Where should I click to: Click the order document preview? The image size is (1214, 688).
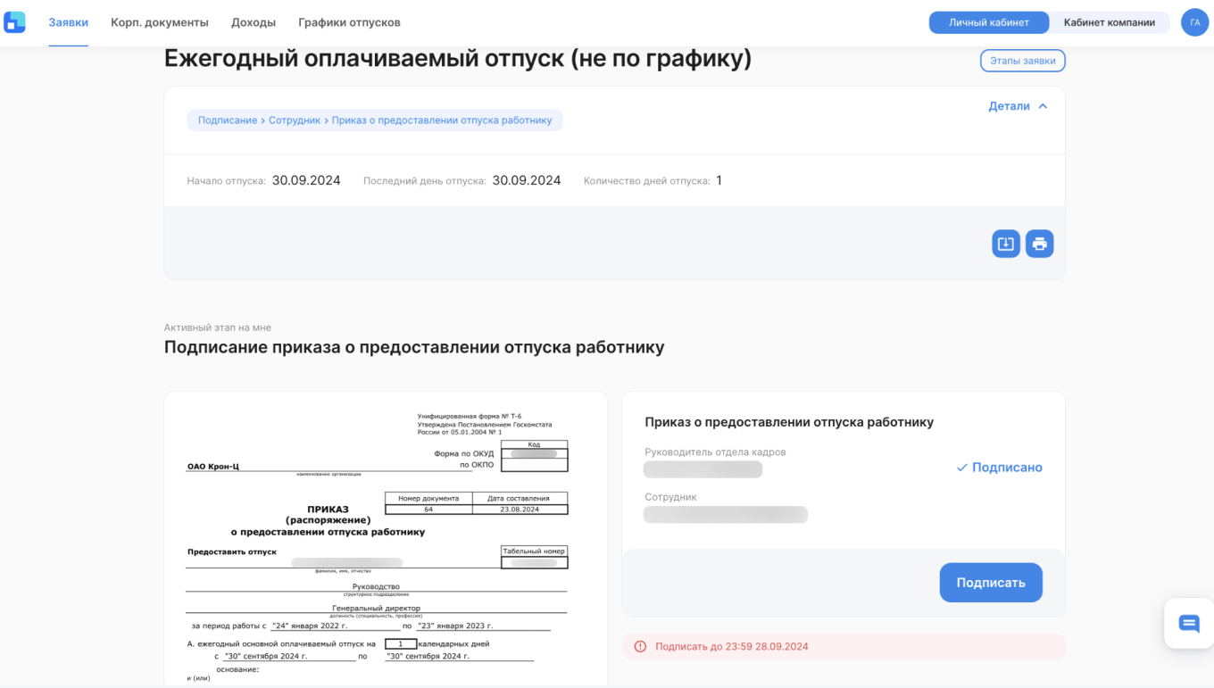click(x=386, y=539)
